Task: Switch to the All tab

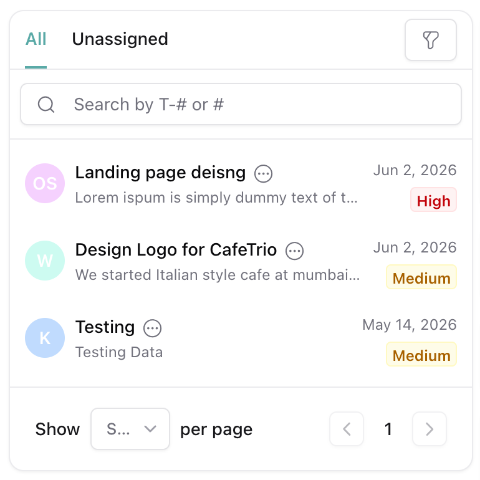Action: [36, 39]
